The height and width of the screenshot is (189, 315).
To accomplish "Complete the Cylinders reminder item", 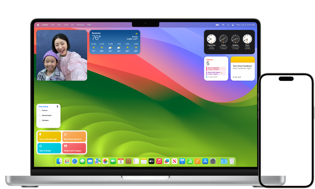I will [x=40, y=120].
